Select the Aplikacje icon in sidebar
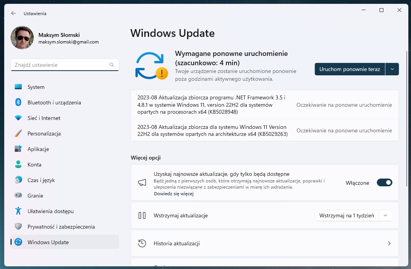Screen dimensions: 411x269 [x=18, y=149]
